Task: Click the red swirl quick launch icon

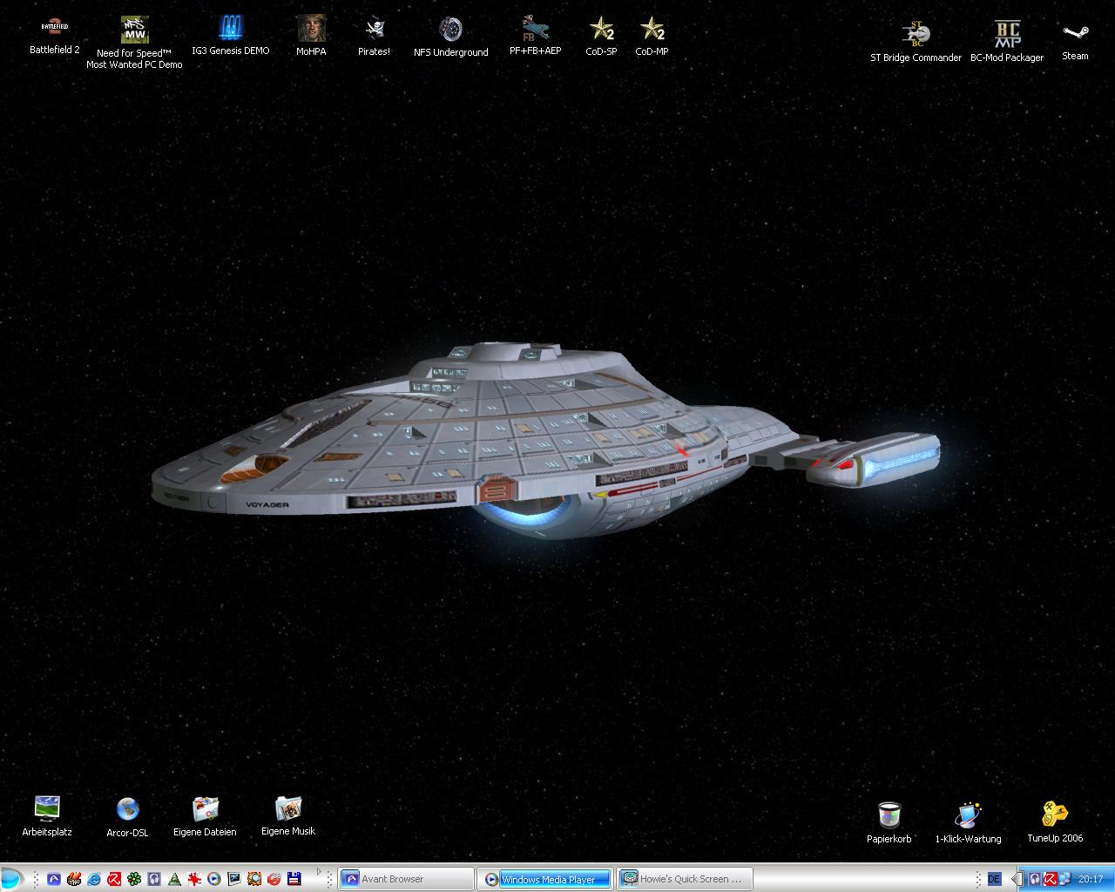Action: [274, 879]
